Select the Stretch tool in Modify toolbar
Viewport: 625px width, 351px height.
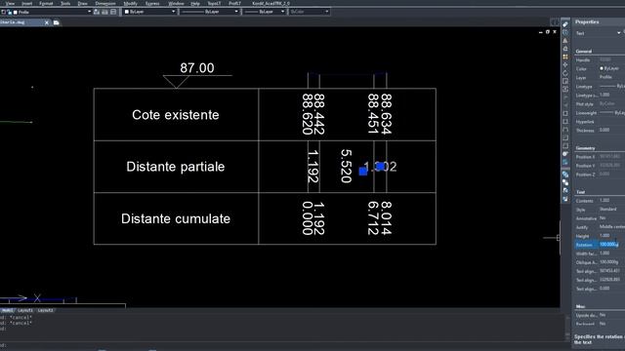pyautogui.click(x=565, y=90)
